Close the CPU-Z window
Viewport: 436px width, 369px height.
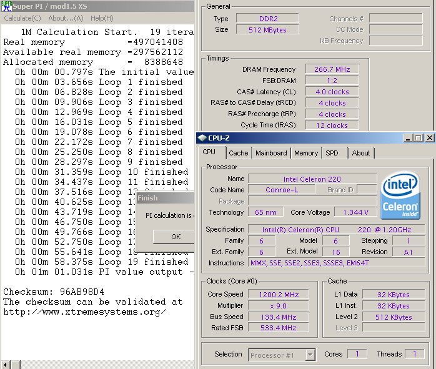[429, 138]
